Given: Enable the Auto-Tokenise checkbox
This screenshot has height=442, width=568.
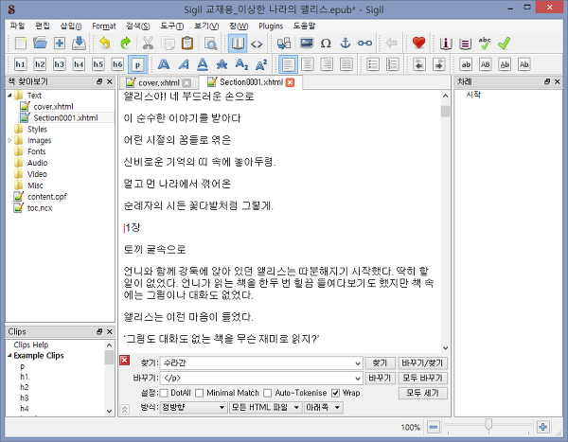Looking at the screenshot, I should click(x=268, y=393).
